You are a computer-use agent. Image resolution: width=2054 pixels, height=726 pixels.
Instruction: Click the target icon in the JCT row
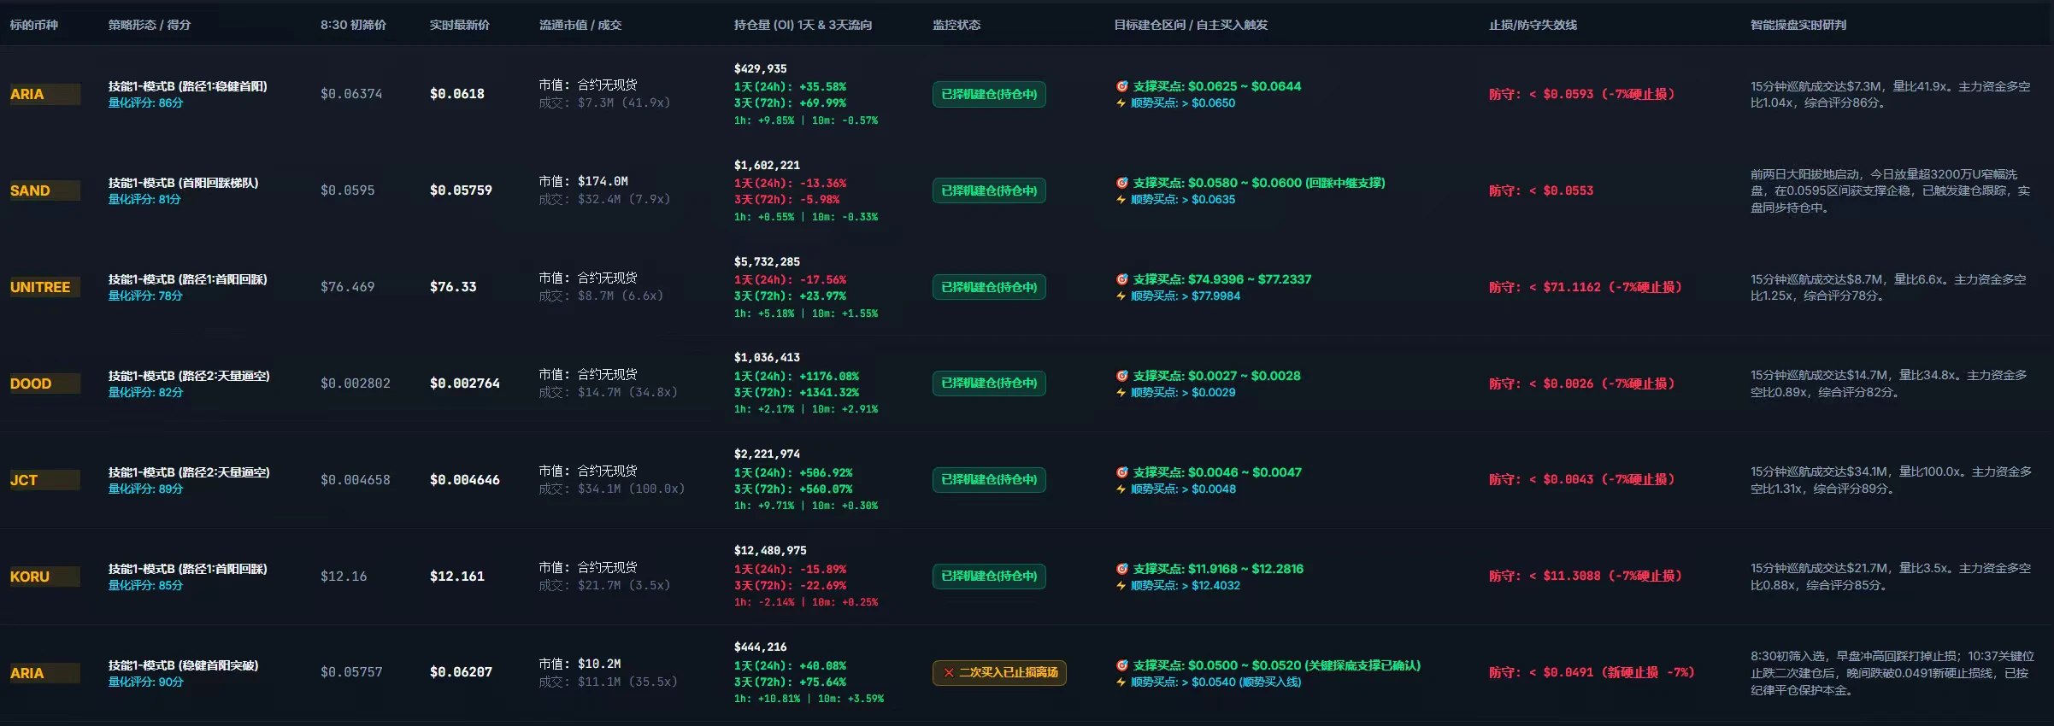click(x=1121, y=472)
